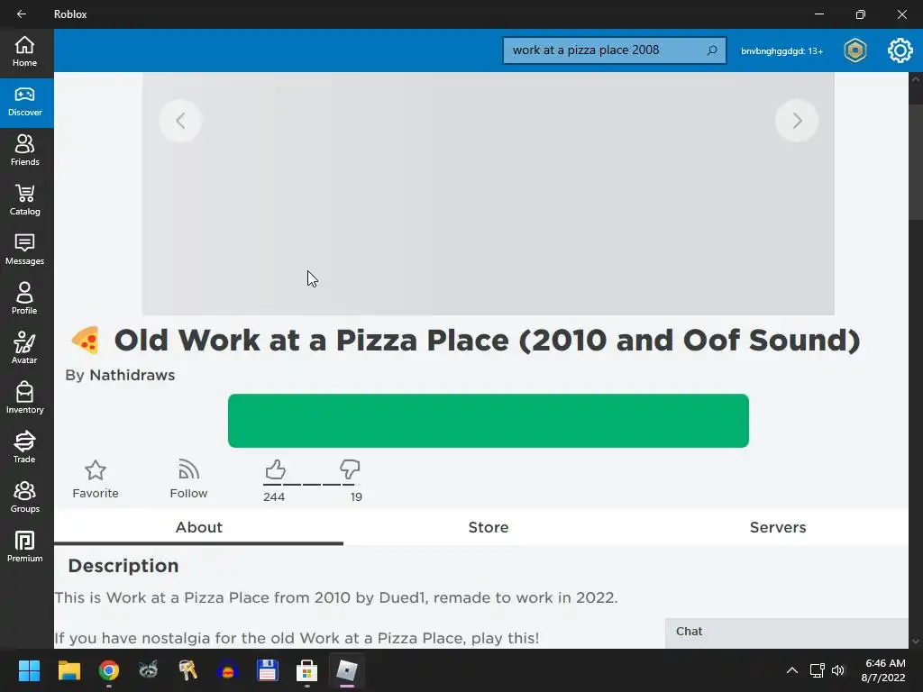Click the floppy disk taskbar app
Image resolution: width=923 pixels, height=692 pixels.
[267, 670]
